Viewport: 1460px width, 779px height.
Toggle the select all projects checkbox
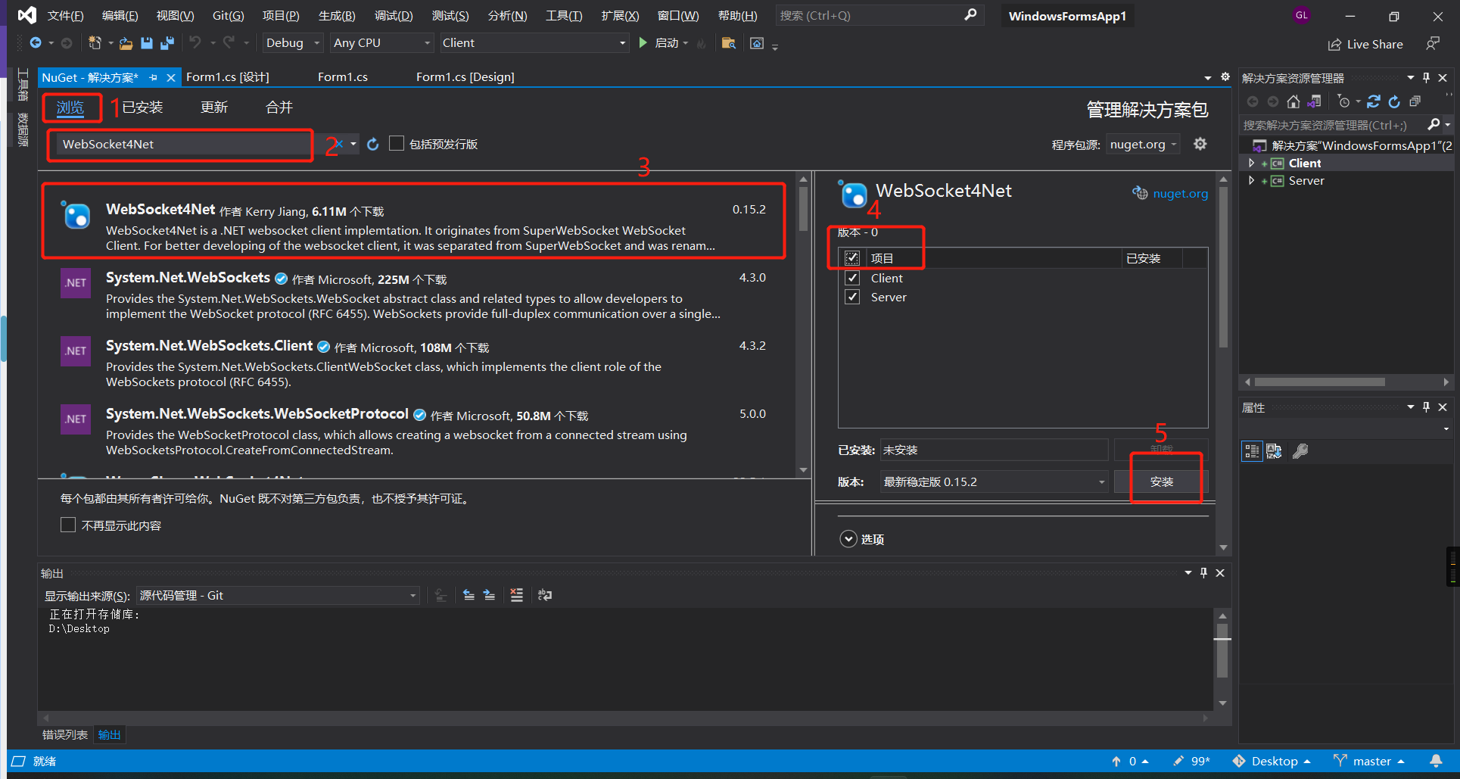pyautogui.click(x=852, y=258)
